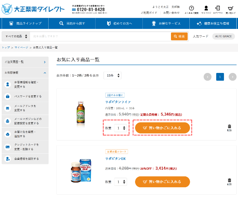Collapse the お客様情報 sidebar section
The image size is (238, 202).
tap(25, 73)
